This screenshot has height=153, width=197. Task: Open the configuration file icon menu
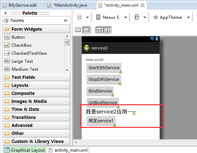coord(80,17)
